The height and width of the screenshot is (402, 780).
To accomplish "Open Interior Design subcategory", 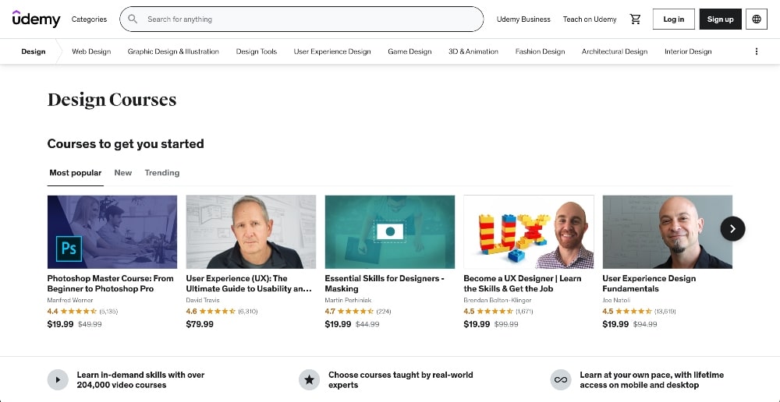I will [x=688, y=51].
